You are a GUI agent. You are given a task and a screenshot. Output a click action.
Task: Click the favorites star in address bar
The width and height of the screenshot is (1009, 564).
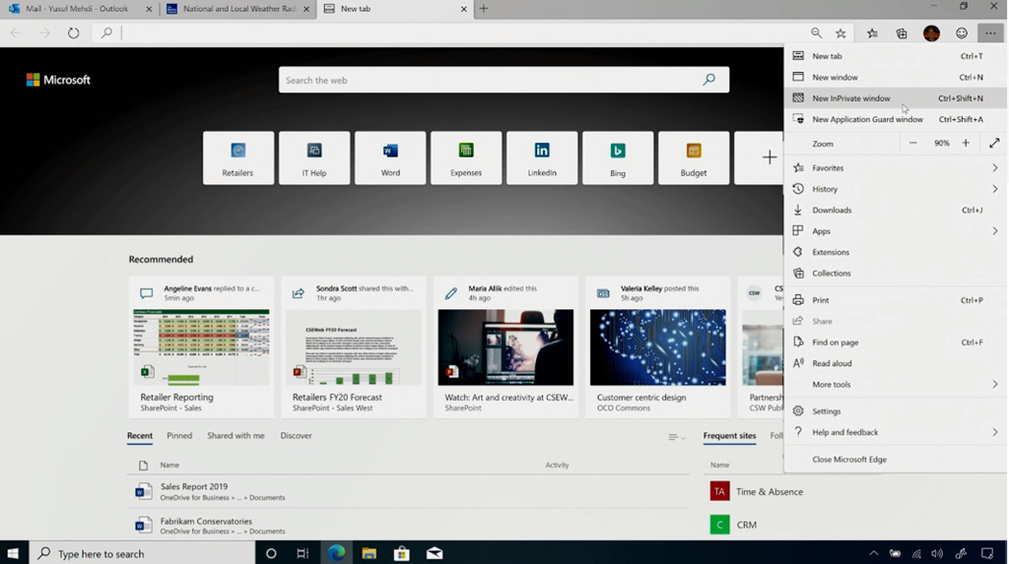pyautogui.click(x=841, y=32)
